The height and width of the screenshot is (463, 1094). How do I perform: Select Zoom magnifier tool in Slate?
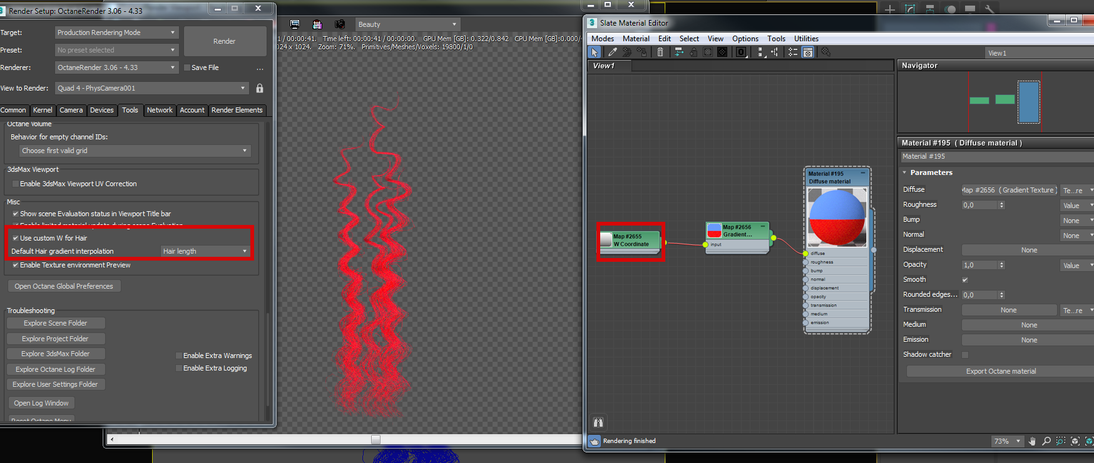click(1046, 441)
